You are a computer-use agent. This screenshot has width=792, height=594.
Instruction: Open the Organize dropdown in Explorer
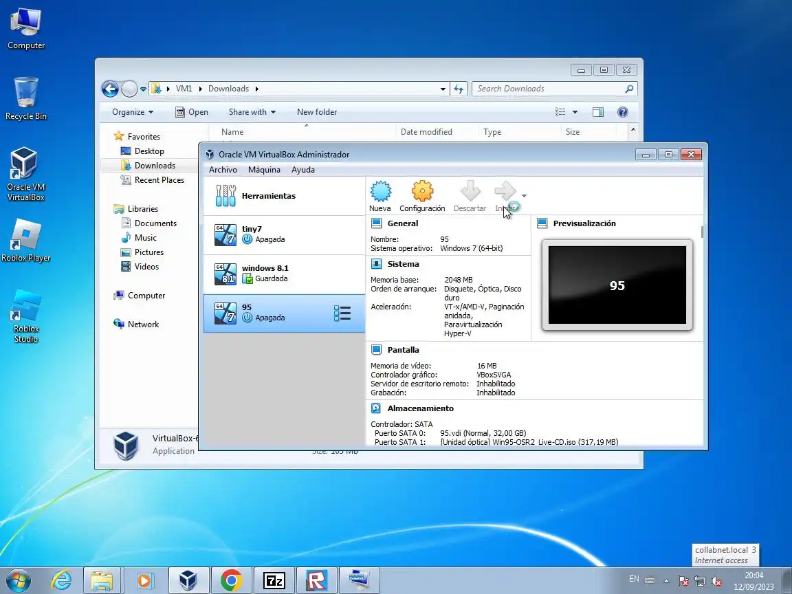133,112
